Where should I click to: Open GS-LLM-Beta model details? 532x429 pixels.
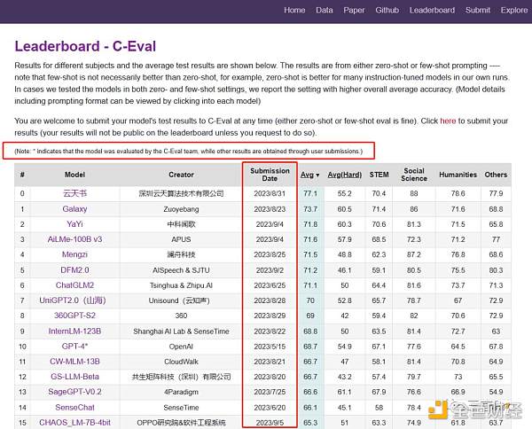[74, 377]
